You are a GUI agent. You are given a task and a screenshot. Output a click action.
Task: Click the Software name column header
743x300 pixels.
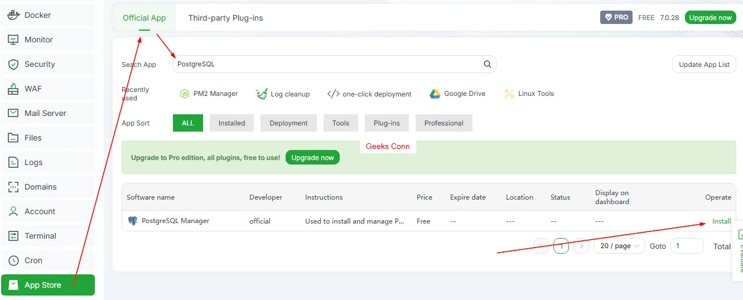pos(151,197)
